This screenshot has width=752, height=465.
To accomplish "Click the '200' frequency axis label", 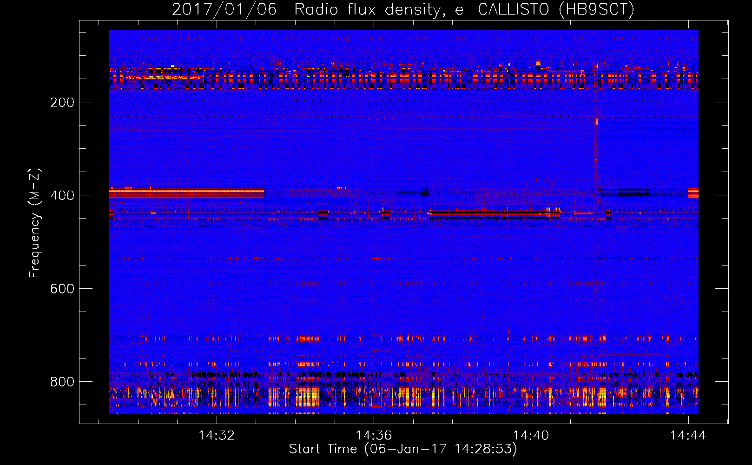I will [62, 102].
